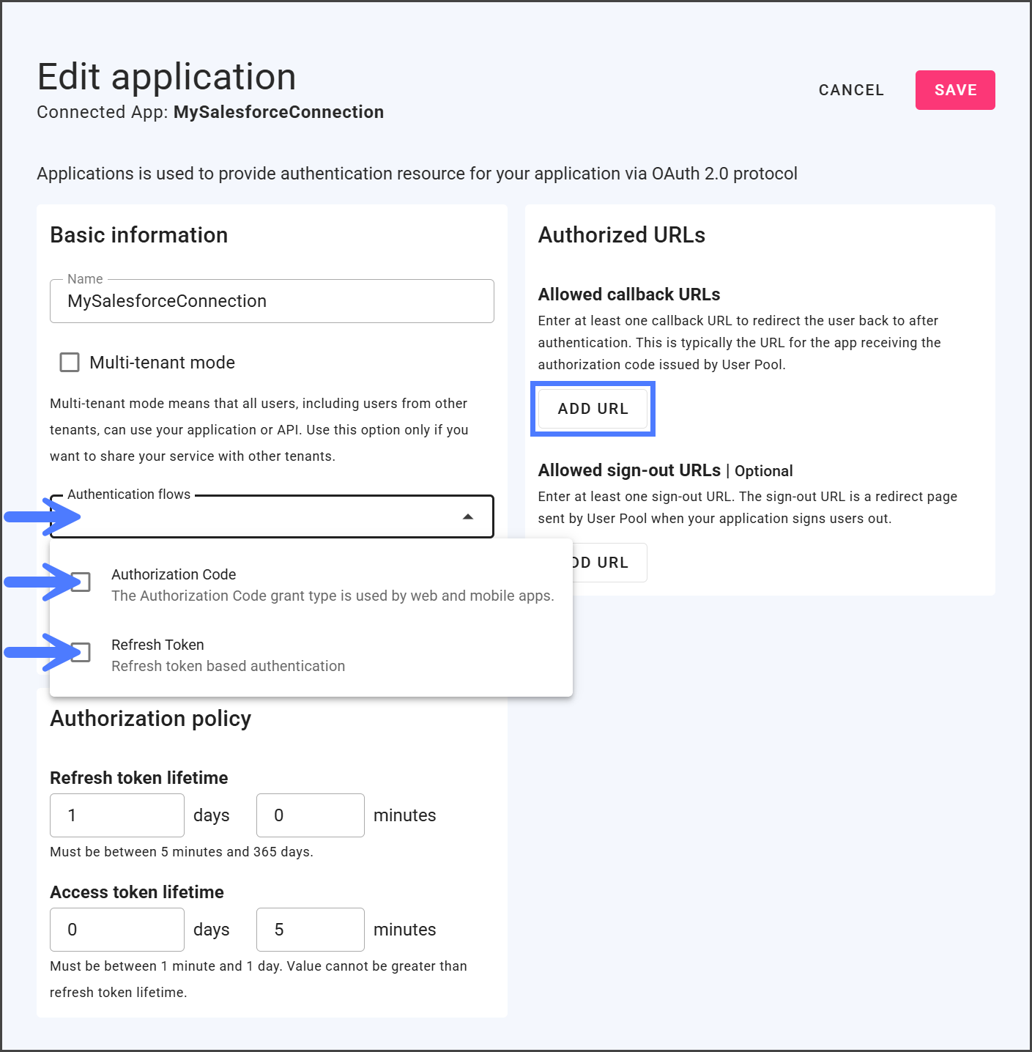Click CANCEL to discard changes
The width and height of the screenshot is (1032, 1052).
click(x=851, y=90)
